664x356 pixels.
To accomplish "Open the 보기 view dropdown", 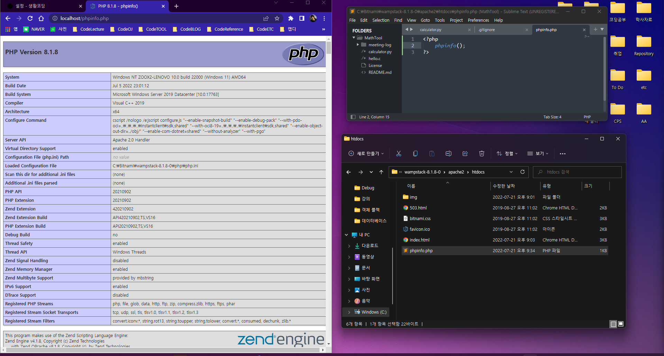I will point(538,154).
